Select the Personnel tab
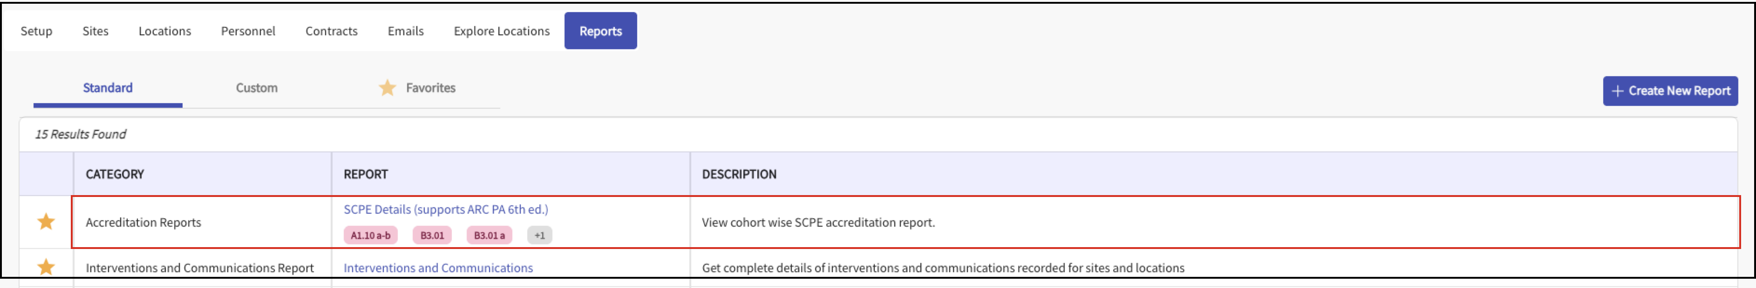This screenshot has height=288, width=1756. (x=248, y=31)
